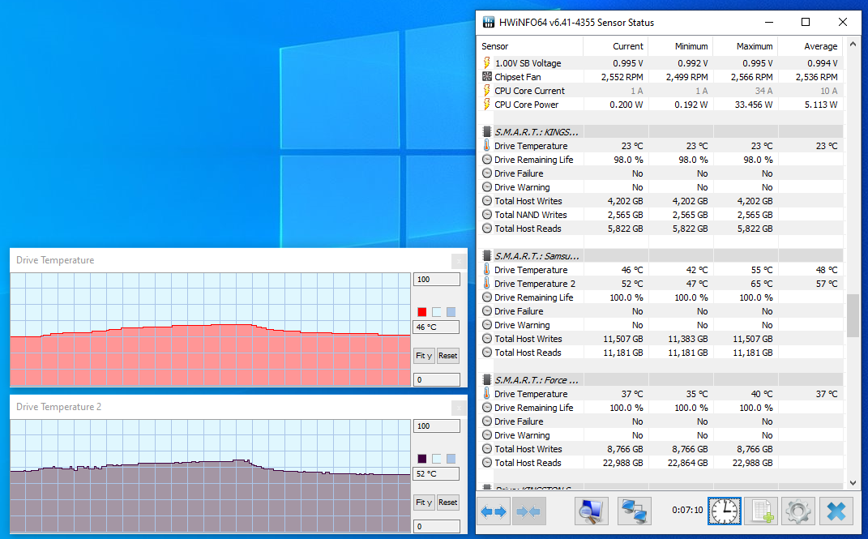Pick the red color swatch in Drive Temperature graph

421,312
